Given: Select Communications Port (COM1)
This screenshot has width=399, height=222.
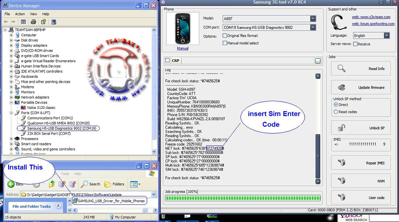Looking at the screenshot, I should click(50, 118).
